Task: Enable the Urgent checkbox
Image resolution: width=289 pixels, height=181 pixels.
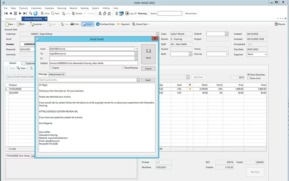Action: tap(51, 68)
